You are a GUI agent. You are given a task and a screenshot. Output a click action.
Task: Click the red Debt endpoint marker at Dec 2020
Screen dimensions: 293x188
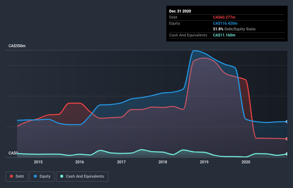[287, 139]
